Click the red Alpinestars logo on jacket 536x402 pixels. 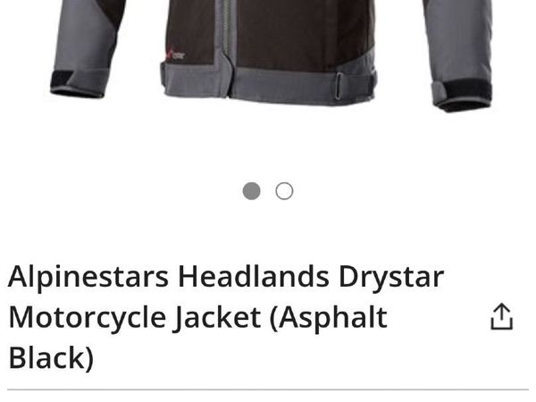click(176, 54)
